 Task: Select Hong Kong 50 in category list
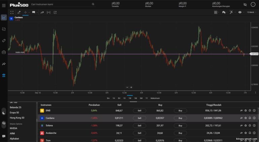17,118
